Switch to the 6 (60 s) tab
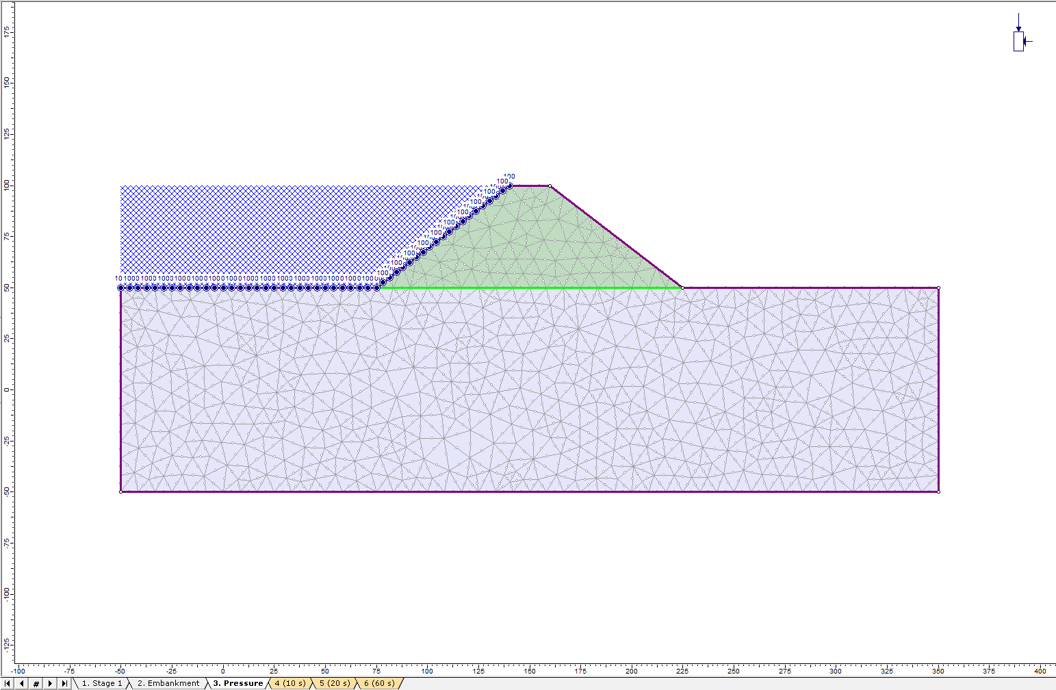 [380, 682]
